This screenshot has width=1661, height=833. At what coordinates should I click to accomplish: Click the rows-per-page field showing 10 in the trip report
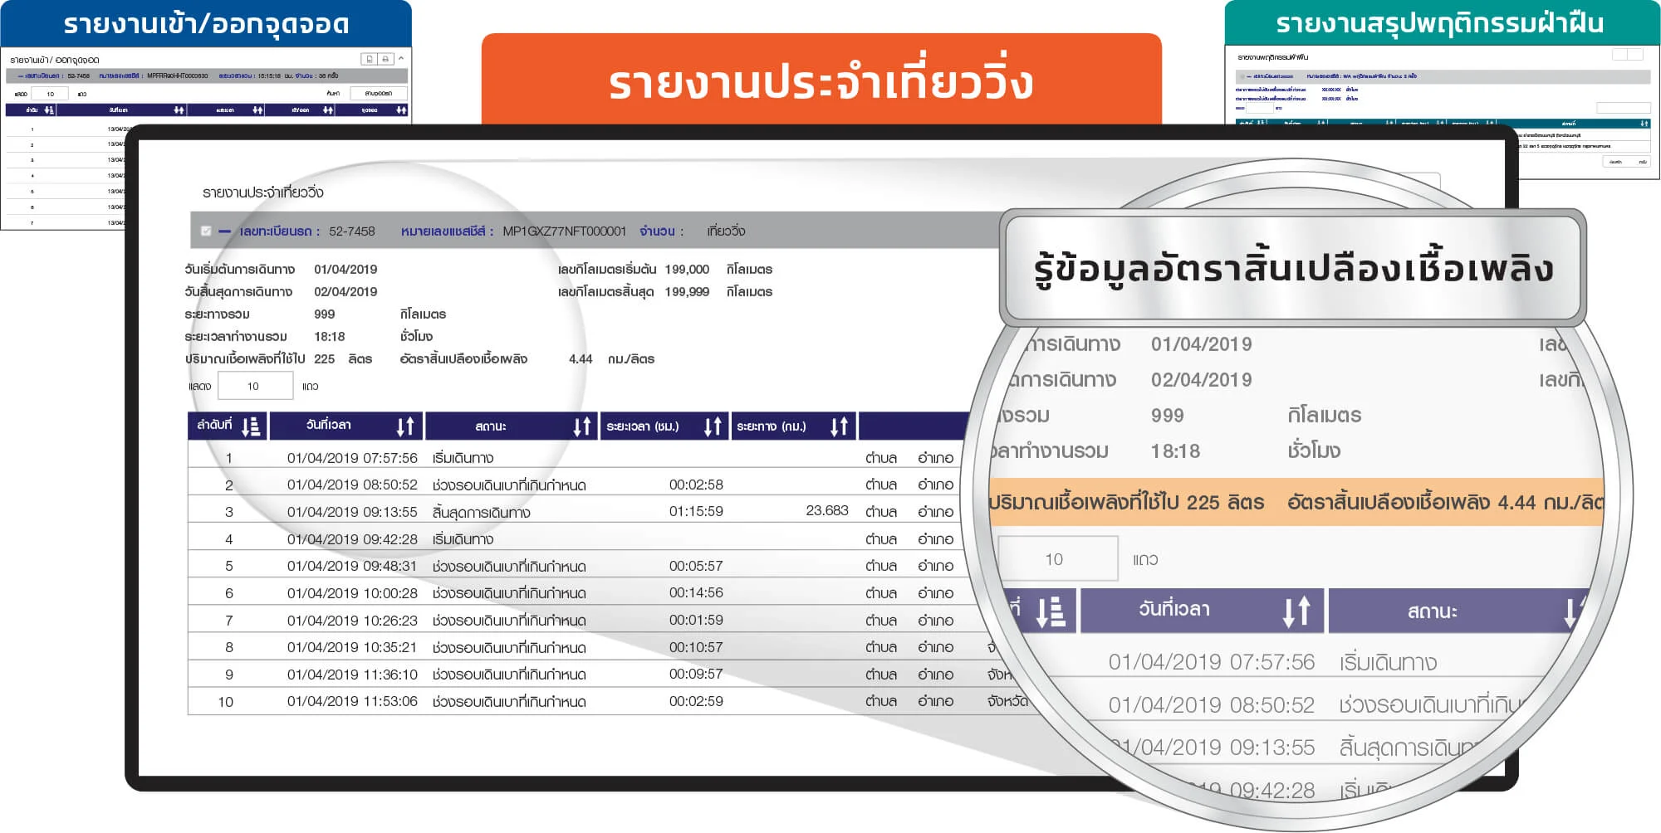255,386
